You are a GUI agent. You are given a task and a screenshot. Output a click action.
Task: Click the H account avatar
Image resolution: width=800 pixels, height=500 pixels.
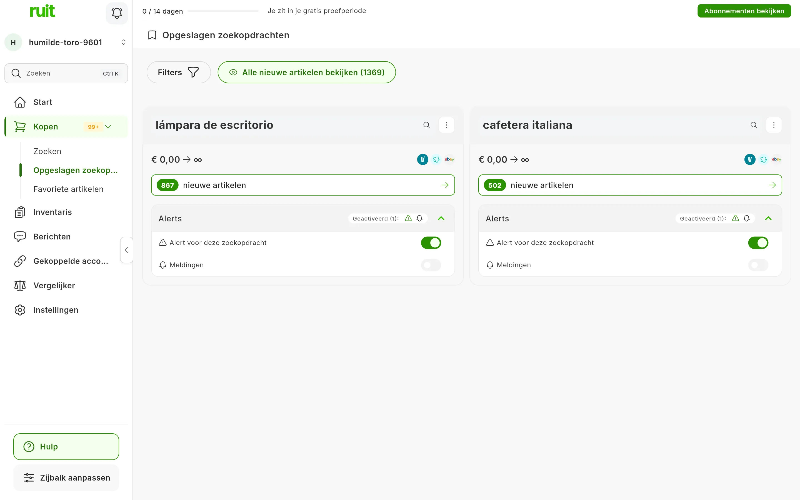[x=13, y=42]
